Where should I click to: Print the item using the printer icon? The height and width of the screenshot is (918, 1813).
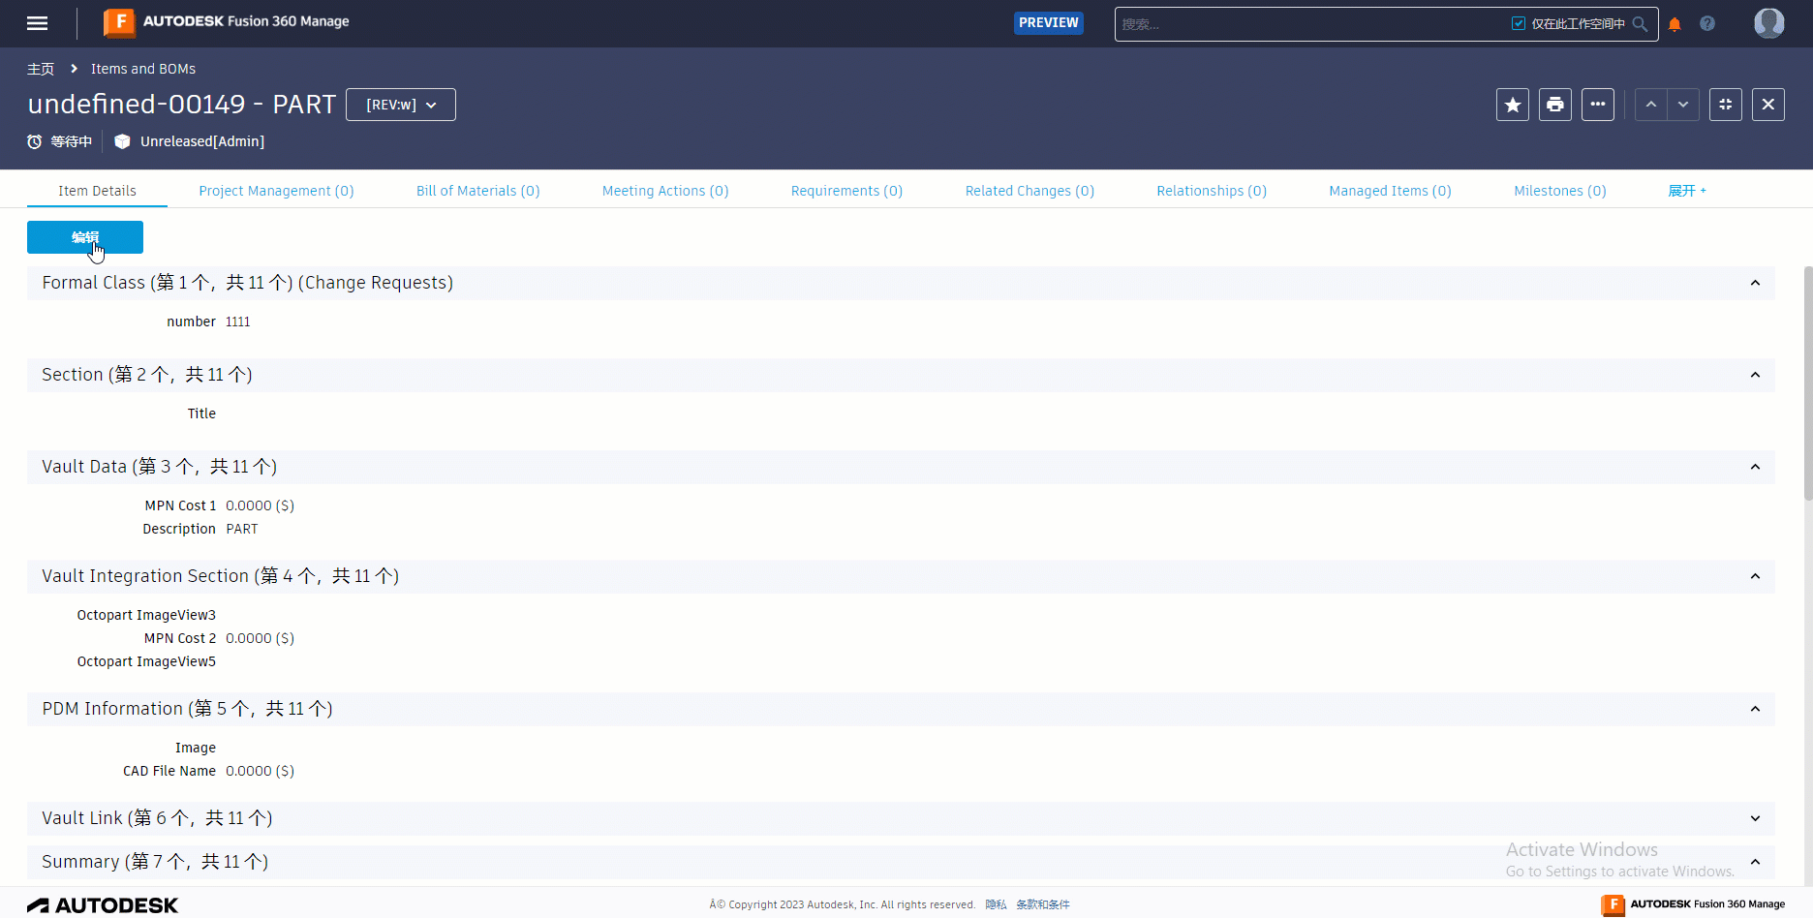(x=1555, y=105)
